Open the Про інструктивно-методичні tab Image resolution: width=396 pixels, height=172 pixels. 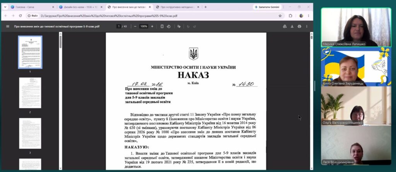178,7
